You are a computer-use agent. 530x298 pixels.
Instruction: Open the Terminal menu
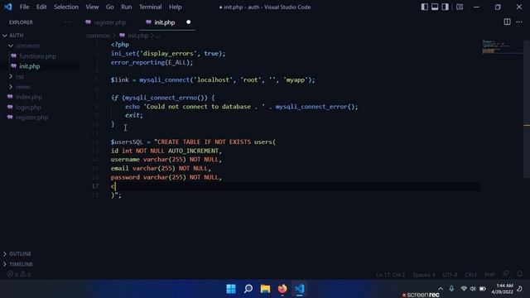[x=150, y=7]
